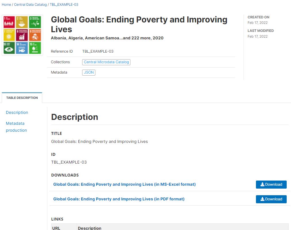The width and height of the screenshot is (291, 230).
Task: Open Central Data Catalog breadcrumb link
Action: pyautogui.click(x=30, y=5)
